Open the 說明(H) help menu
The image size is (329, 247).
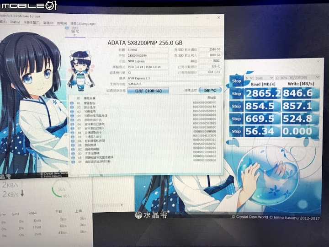pyautogui.click(x=62, y=23)
